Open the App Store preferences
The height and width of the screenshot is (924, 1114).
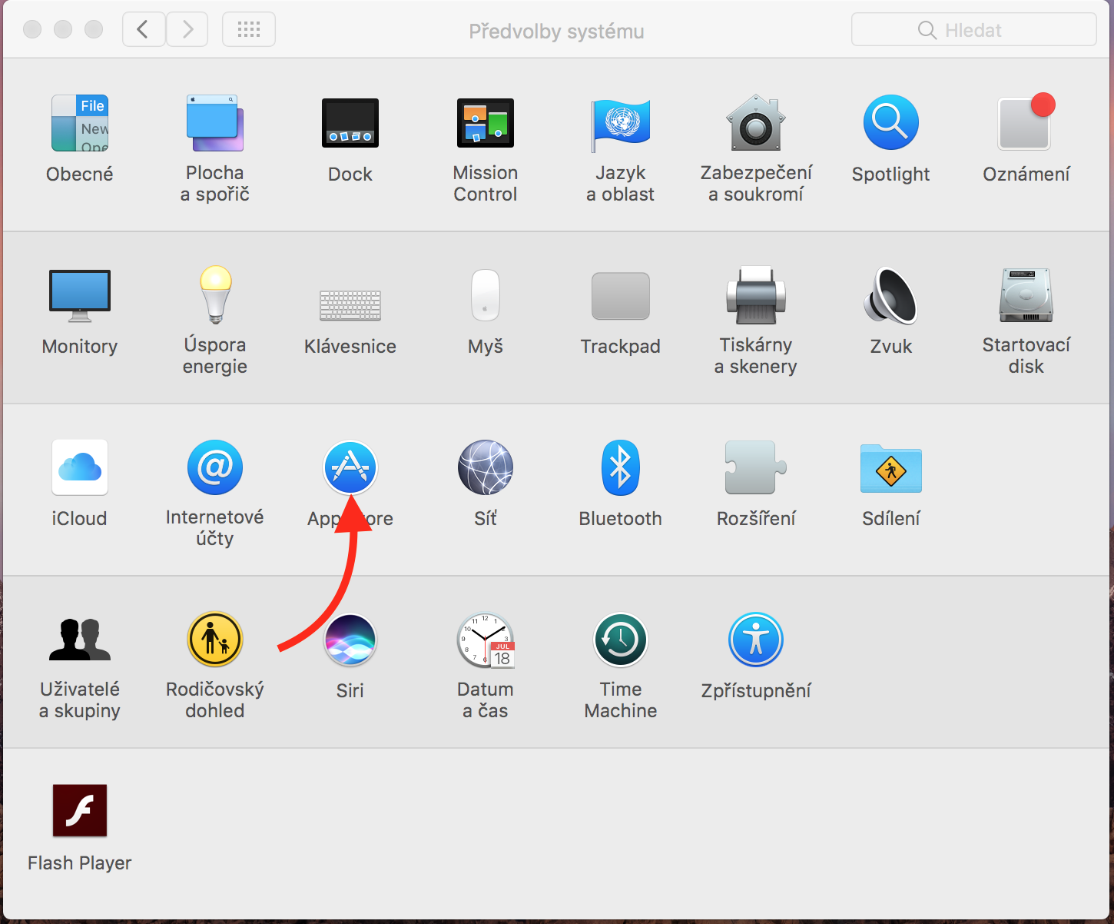point(350,467)
